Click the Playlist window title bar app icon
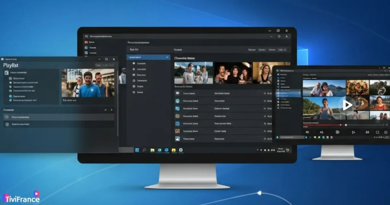The width and height of the screenshot is (390, 205). (2, 59)
